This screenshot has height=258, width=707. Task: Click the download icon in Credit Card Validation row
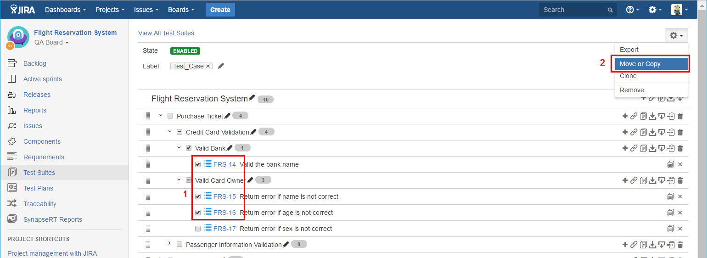tap(652, 132)
